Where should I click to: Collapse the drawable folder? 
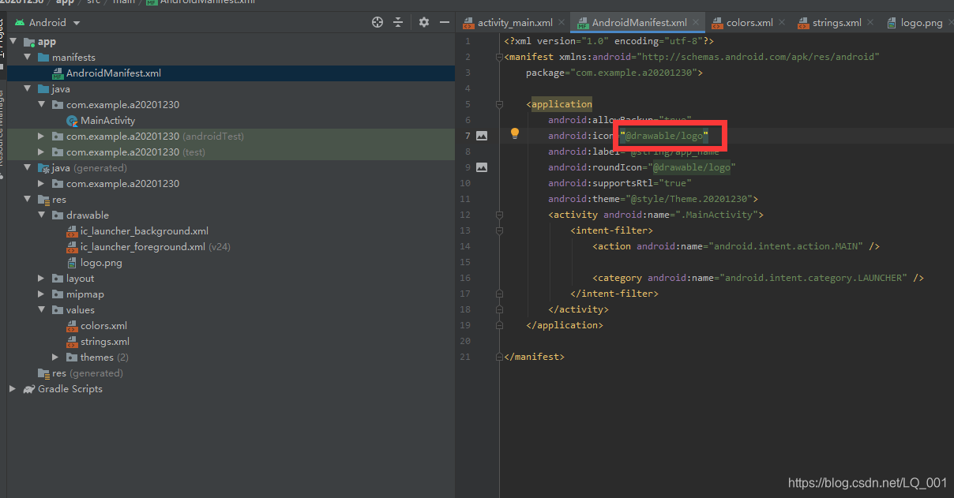[41, 215]
